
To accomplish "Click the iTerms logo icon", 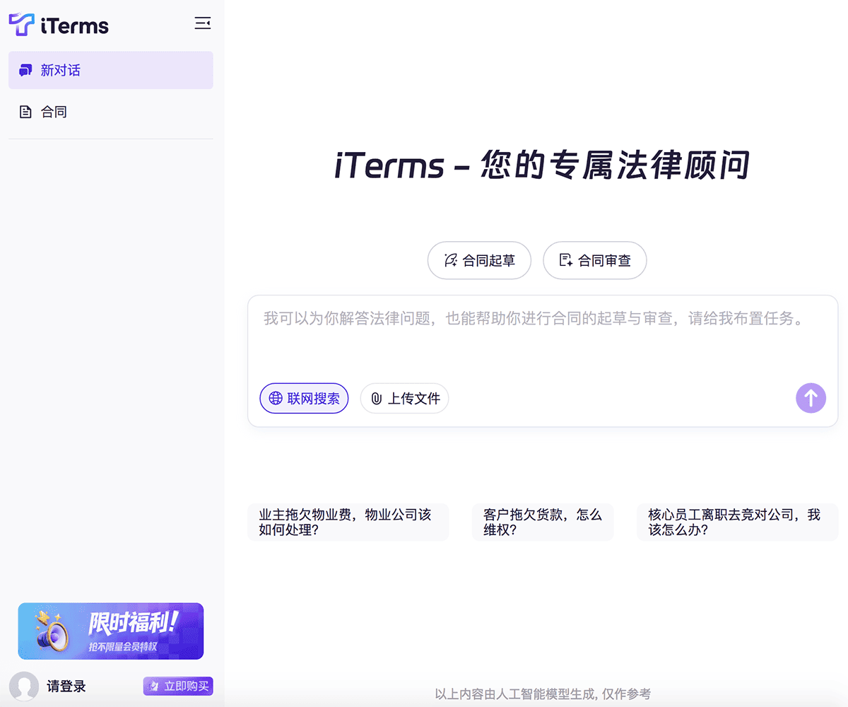I will pyautogui.click(x=21, y=25).
